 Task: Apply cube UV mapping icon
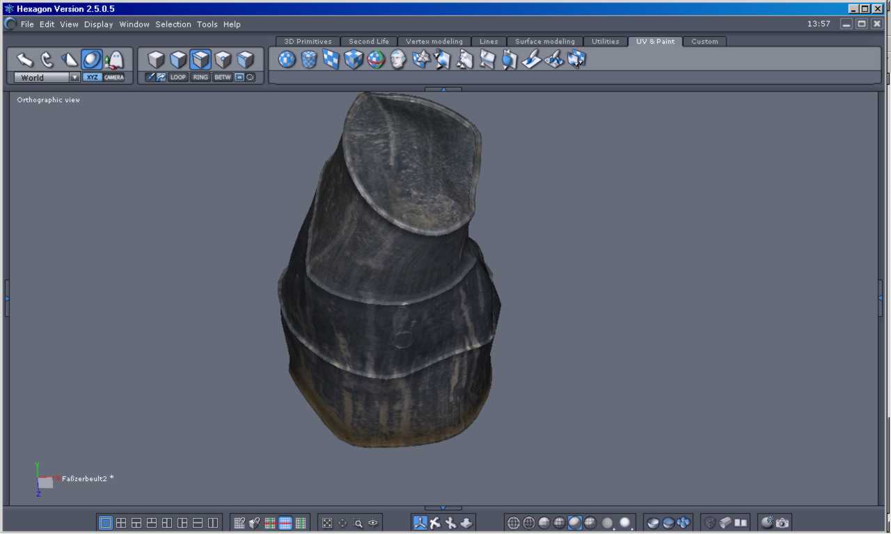click(354, 60)
